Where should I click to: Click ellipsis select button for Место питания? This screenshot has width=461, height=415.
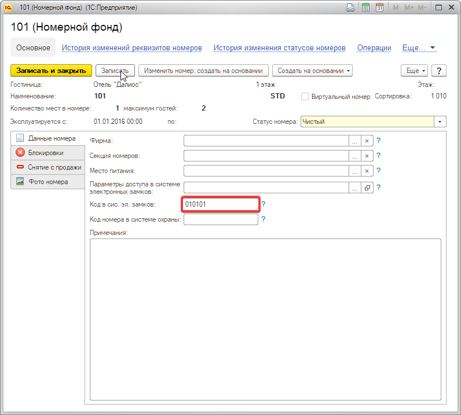pyautogui.click(x=355, y=171)
